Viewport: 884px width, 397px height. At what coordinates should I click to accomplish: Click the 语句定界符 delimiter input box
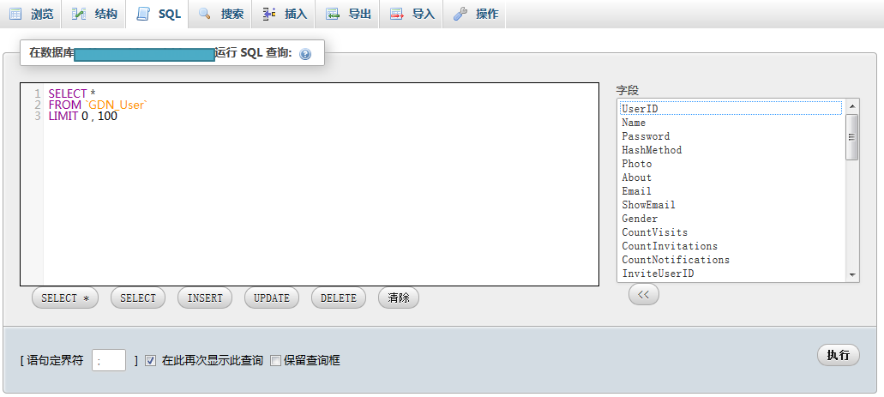109,360
